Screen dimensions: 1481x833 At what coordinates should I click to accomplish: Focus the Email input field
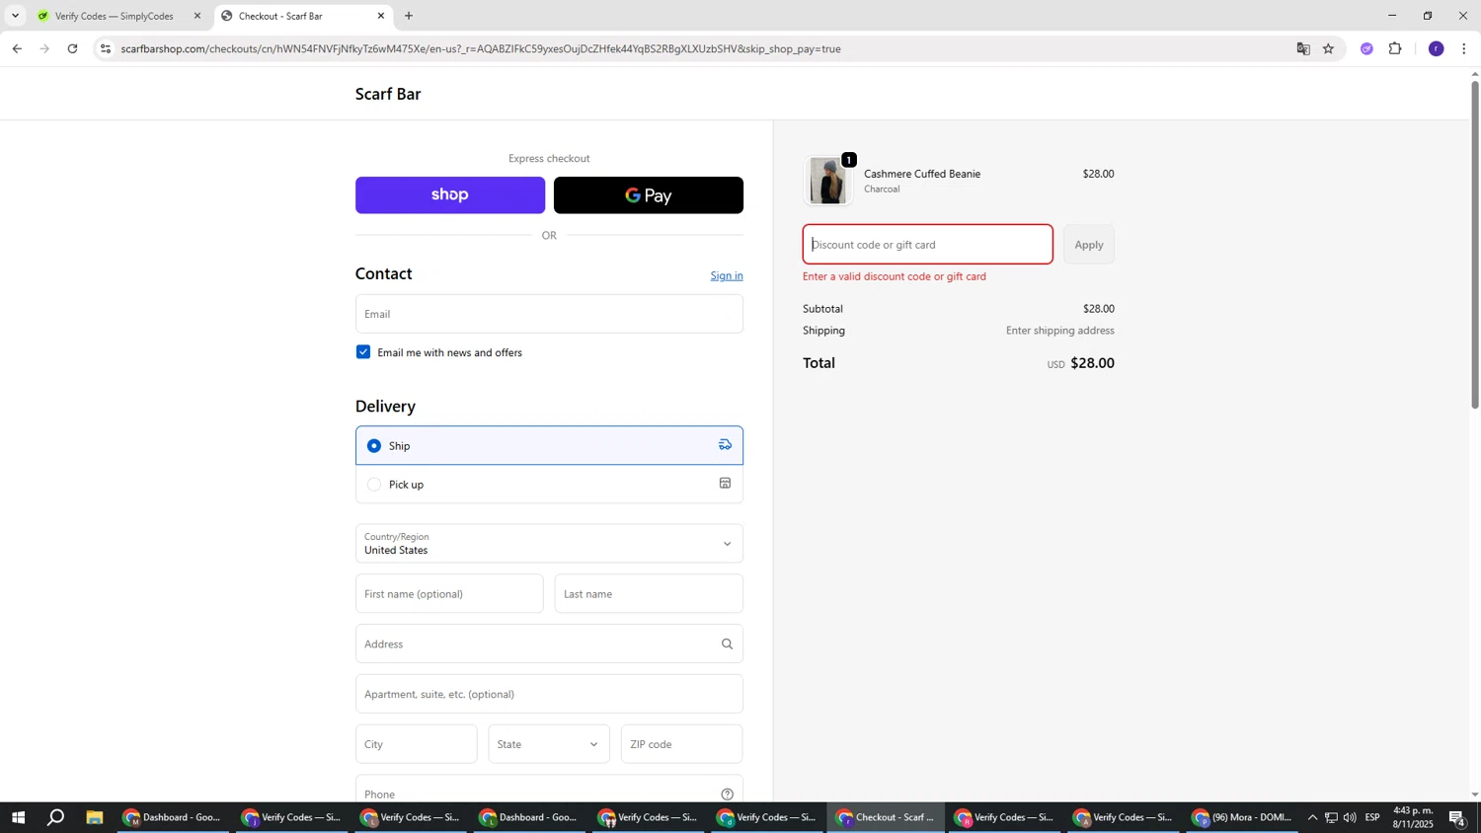[x=549, y=314]
